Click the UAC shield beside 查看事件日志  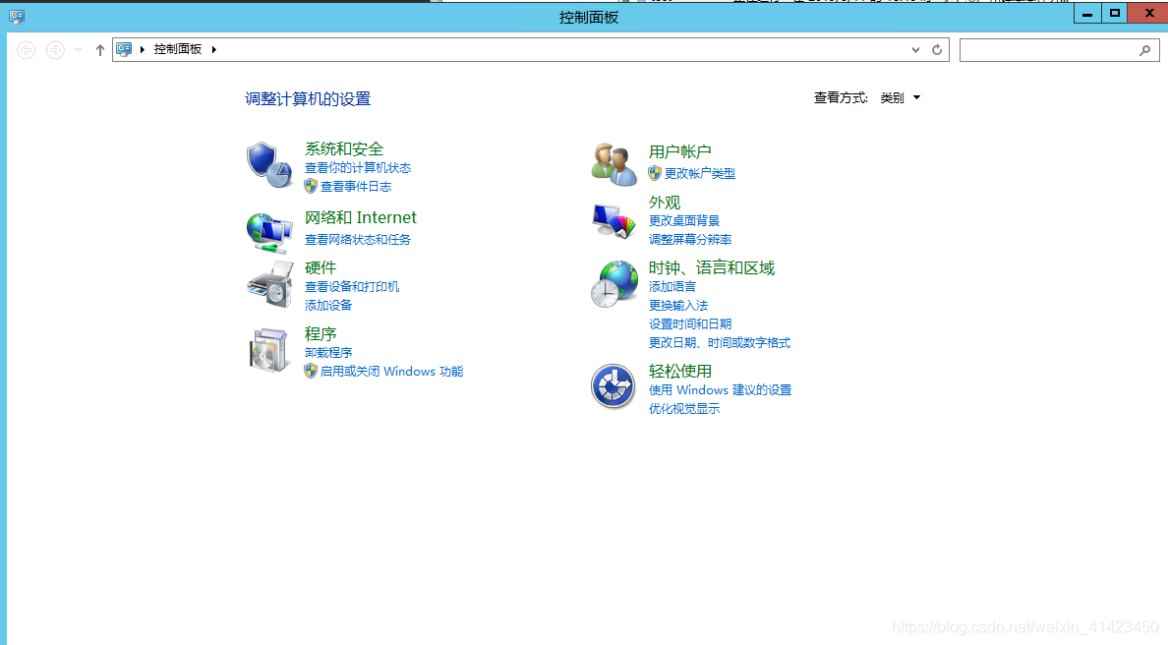click(x=311, y=186)
